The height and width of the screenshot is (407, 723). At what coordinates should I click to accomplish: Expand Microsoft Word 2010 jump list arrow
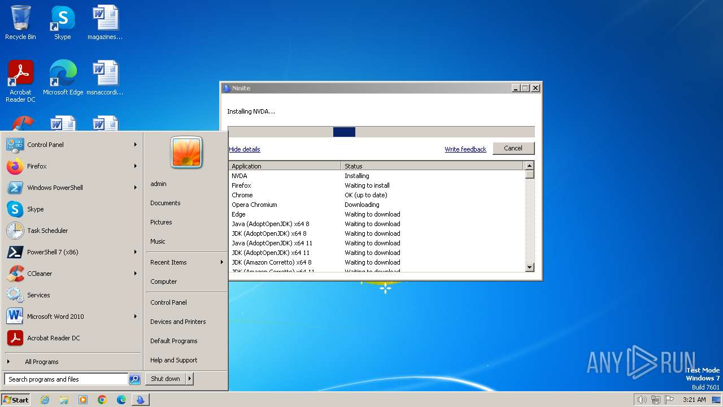coord(136,317)
